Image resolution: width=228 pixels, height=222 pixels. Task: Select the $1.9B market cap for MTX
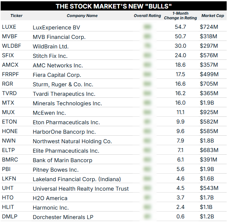[207, 103]
